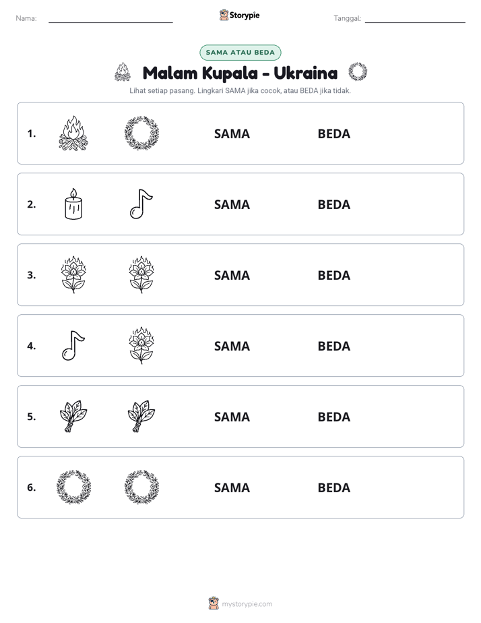Click the second wreath in row 6
The image size is (481, 623).
pyautogui.click(x=141, y=487)
